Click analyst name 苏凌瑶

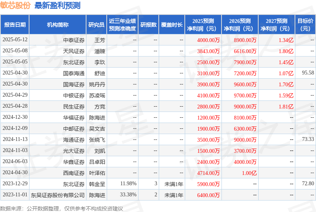[x=97, y=95]
